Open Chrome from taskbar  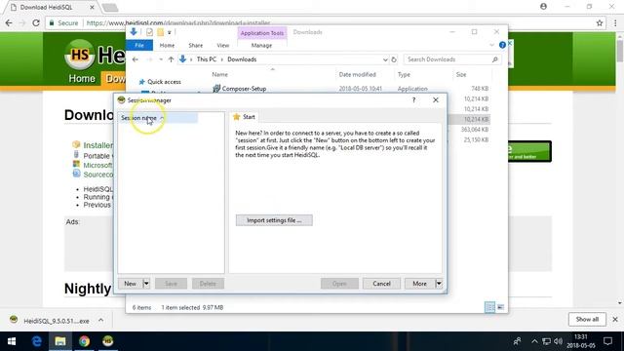(84, 341)
